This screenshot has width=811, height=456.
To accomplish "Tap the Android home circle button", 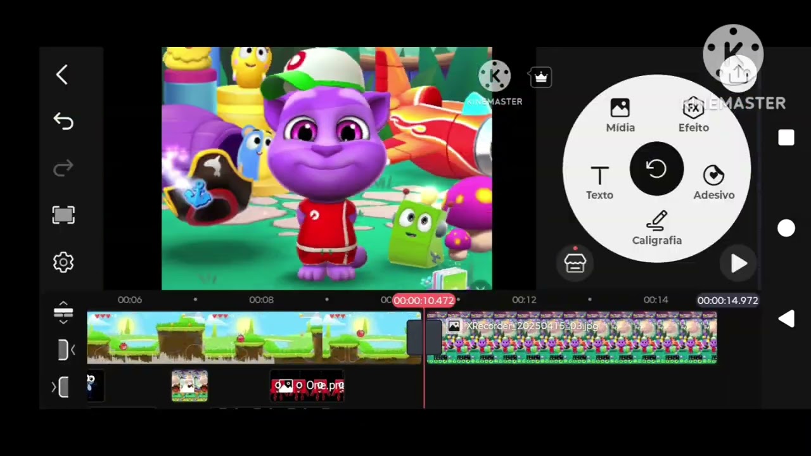I will tap(786, 229).
